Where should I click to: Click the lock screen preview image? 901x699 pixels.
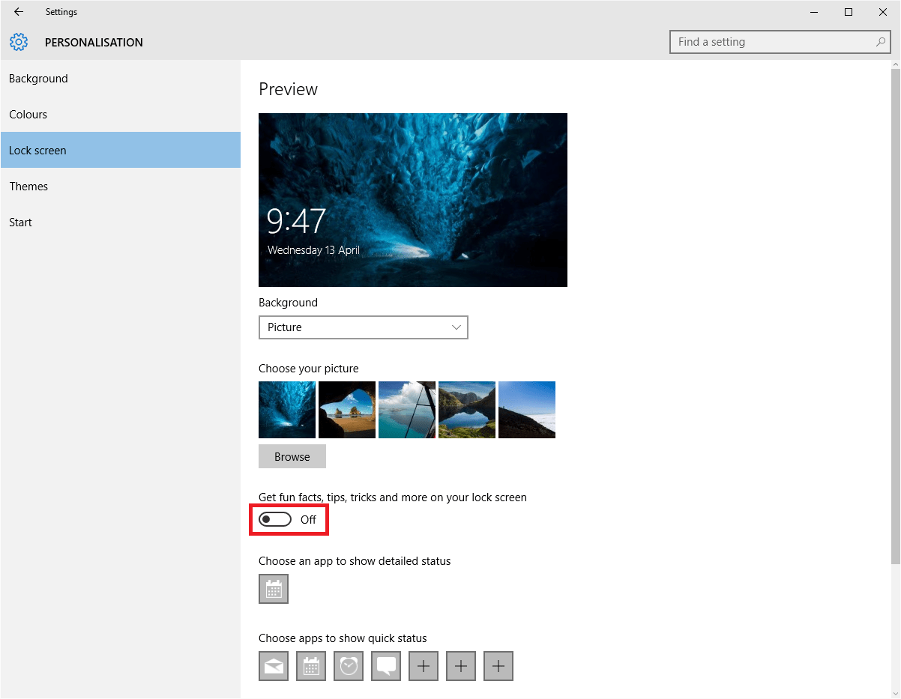pyautogui.click(x=413, y=200)
